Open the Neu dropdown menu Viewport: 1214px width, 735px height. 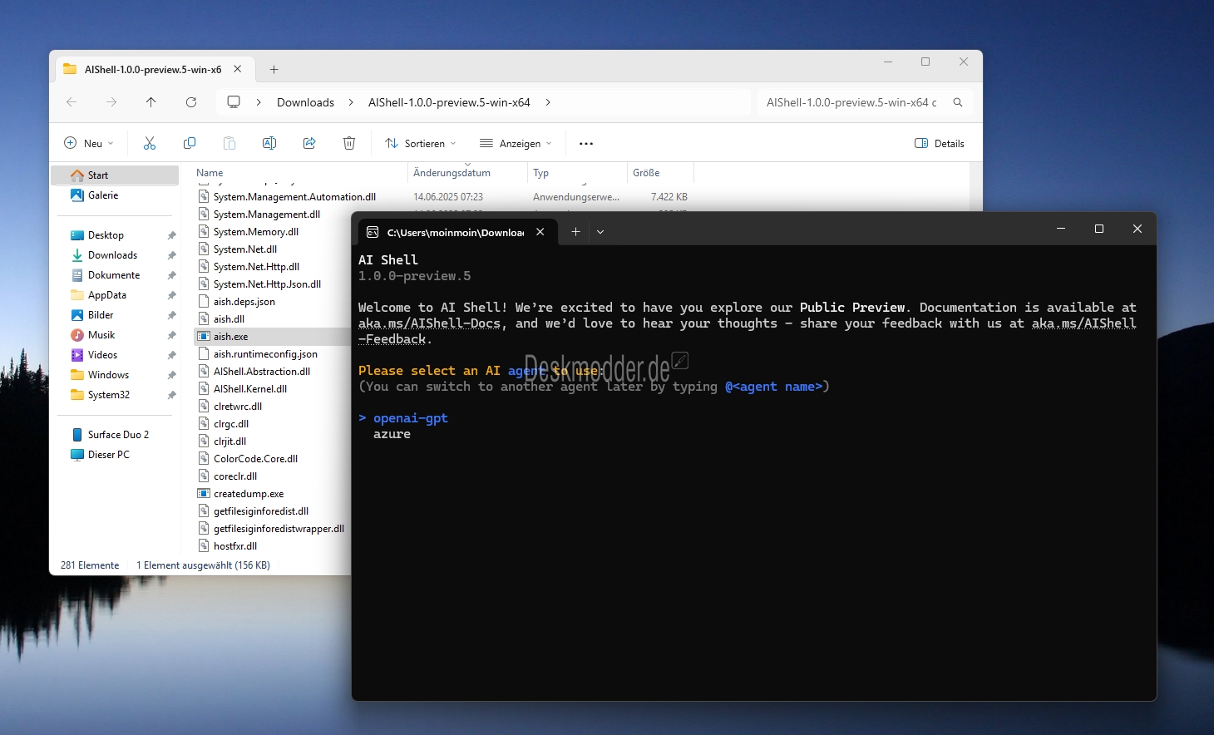[89, 143]
